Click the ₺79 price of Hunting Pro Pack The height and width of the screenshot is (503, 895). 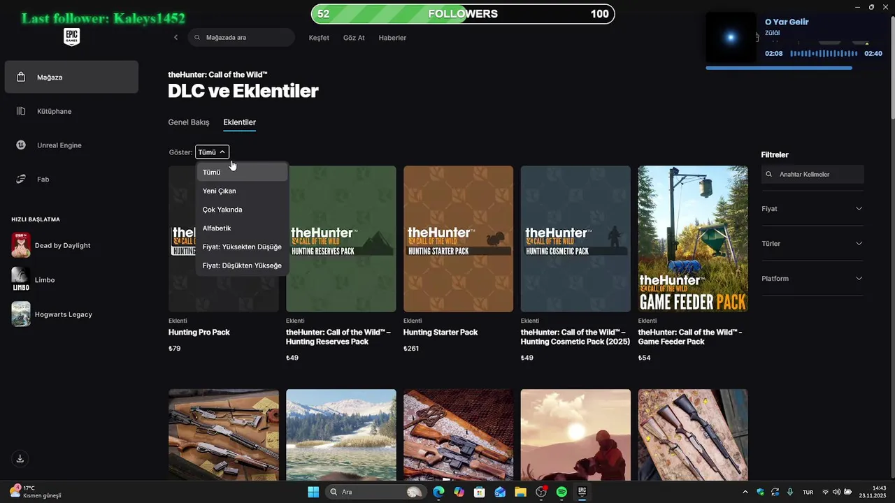tap(175, 349)
